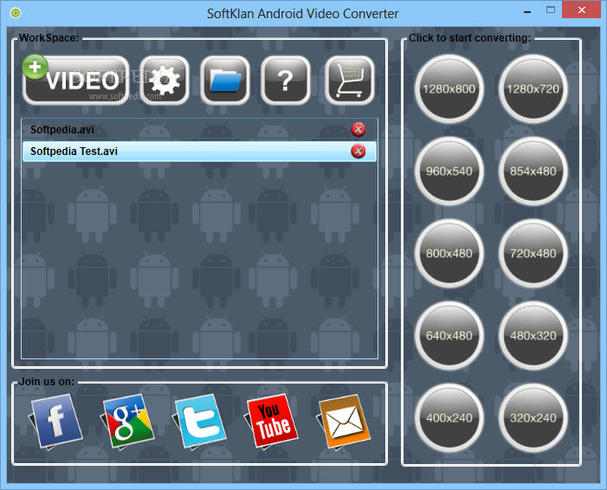This screenshot has width=607, height=490.
Task: Choose the 800x480 conversion button
Action: pos(449,254)
